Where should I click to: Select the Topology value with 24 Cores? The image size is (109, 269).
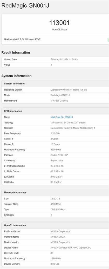[x=68, y=123]
